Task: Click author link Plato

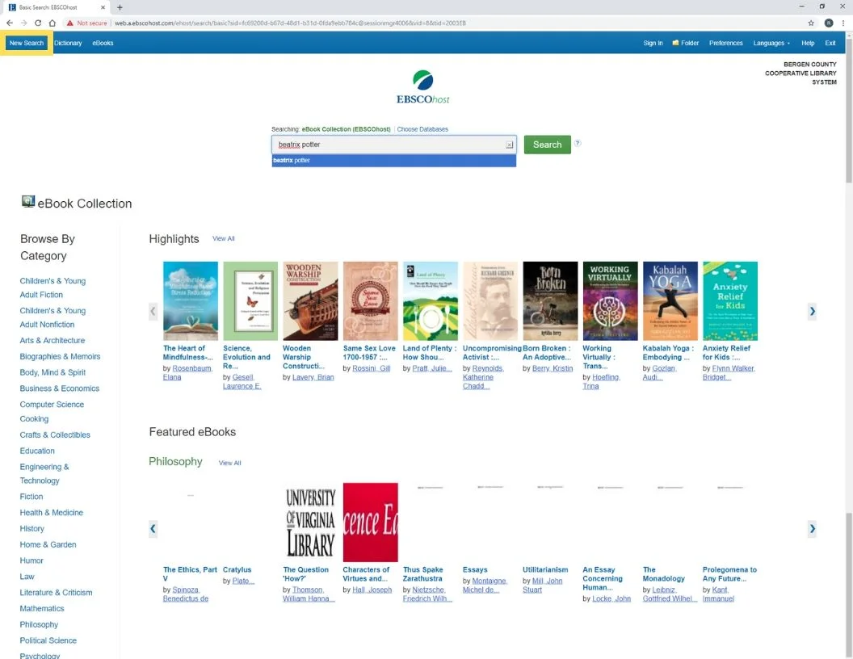Action: (243, 581)
